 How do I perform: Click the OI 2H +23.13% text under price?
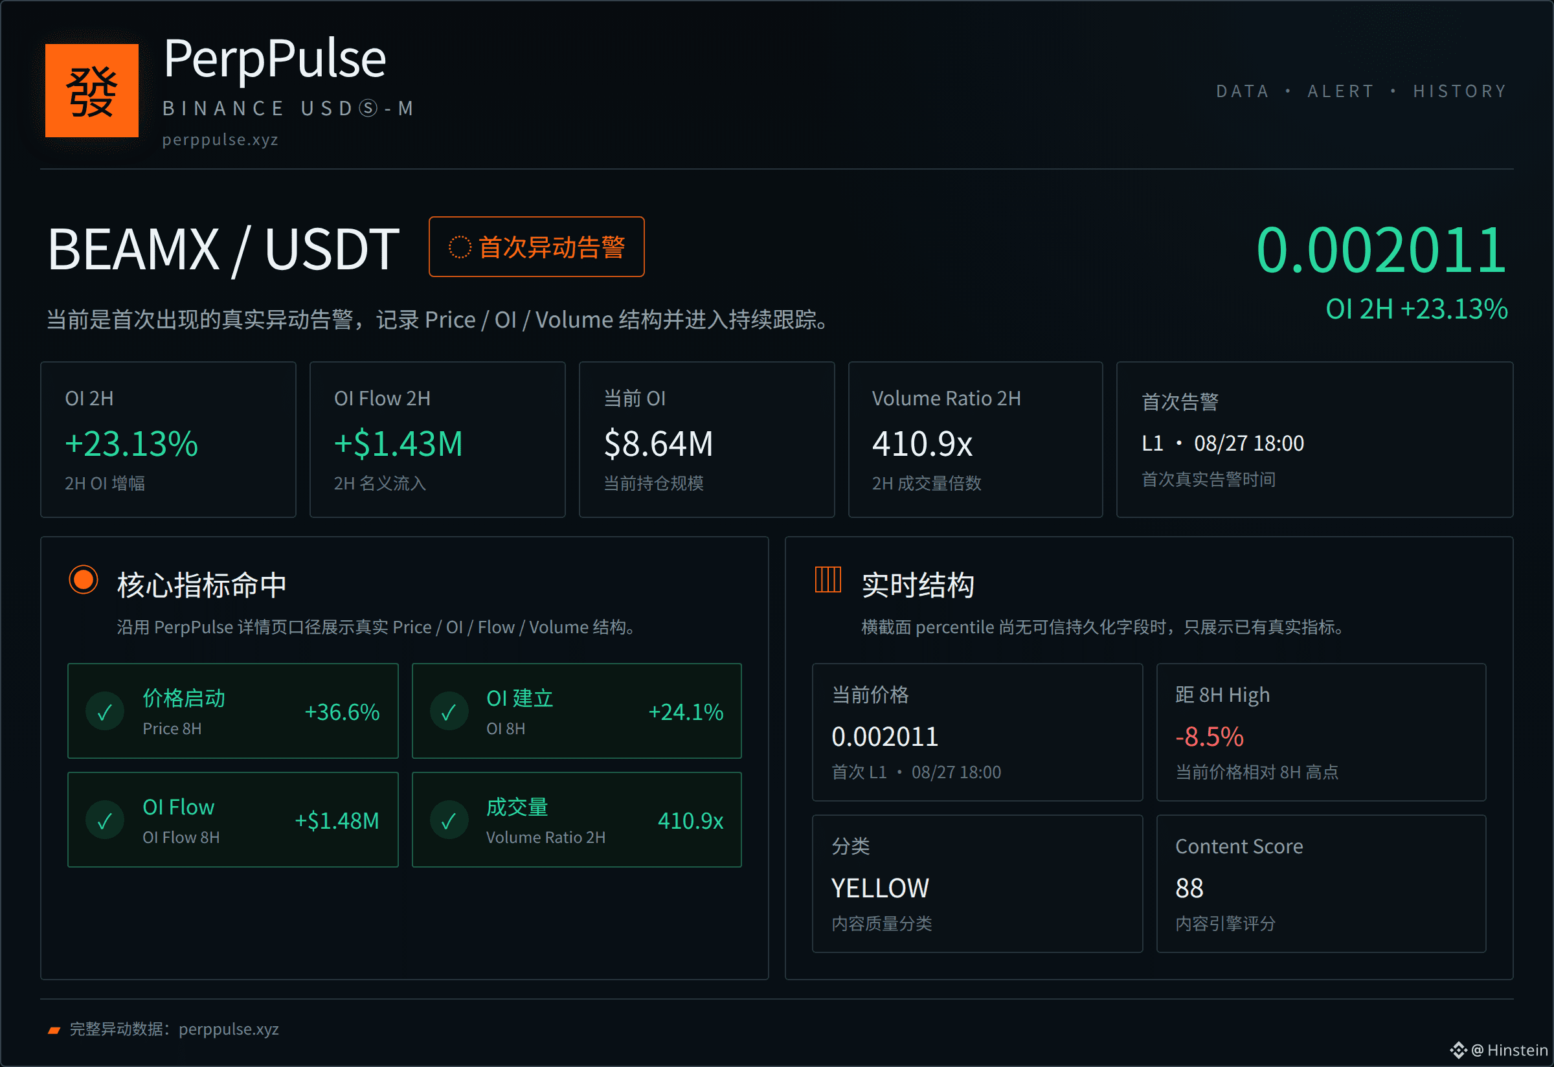[1416, 309]
